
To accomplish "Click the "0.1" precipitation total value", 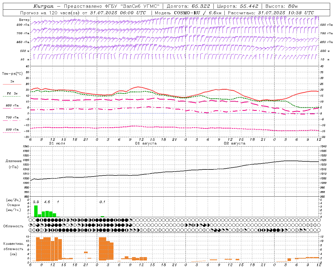I will coord(102,202).
